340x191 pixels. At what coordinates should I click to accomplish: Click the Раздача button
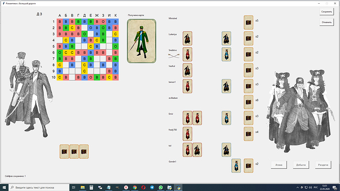tap(323, 165)
